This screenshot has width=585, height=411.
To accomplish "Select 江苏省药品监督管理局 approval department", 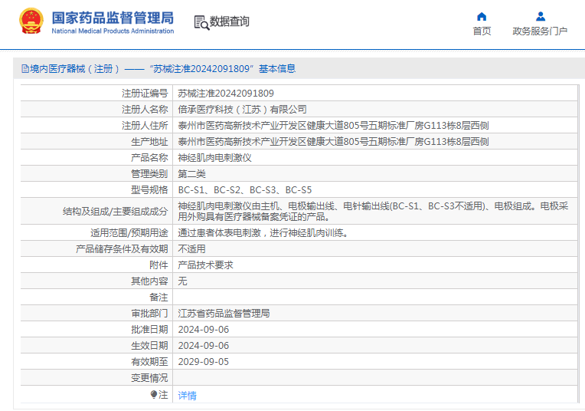I will coord(224,313).
